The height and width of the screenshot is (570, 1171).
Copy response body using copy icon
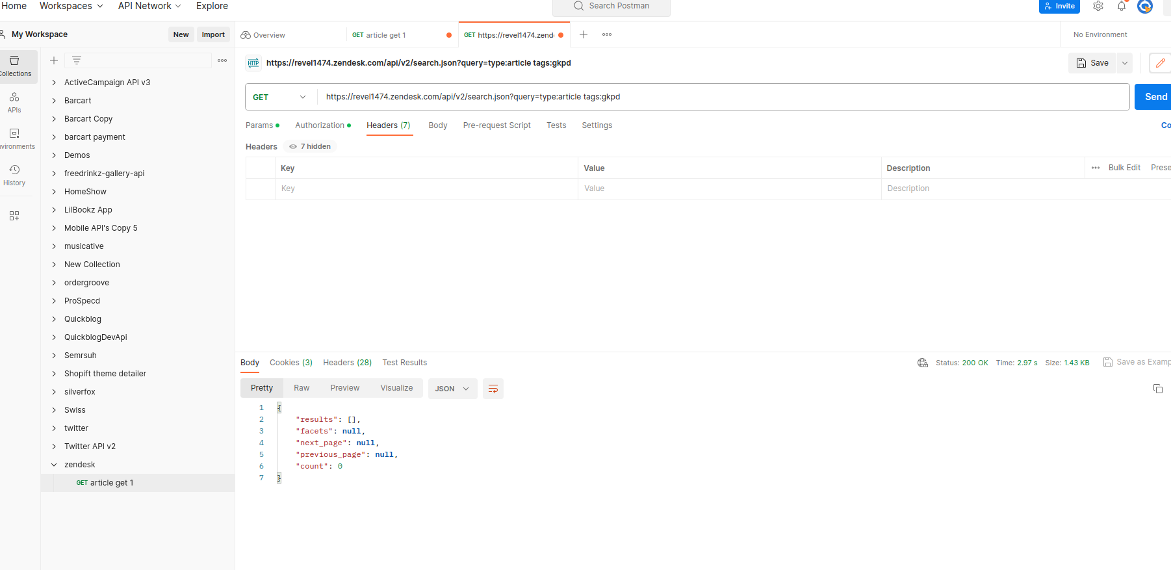click(x=1158, y=389)
